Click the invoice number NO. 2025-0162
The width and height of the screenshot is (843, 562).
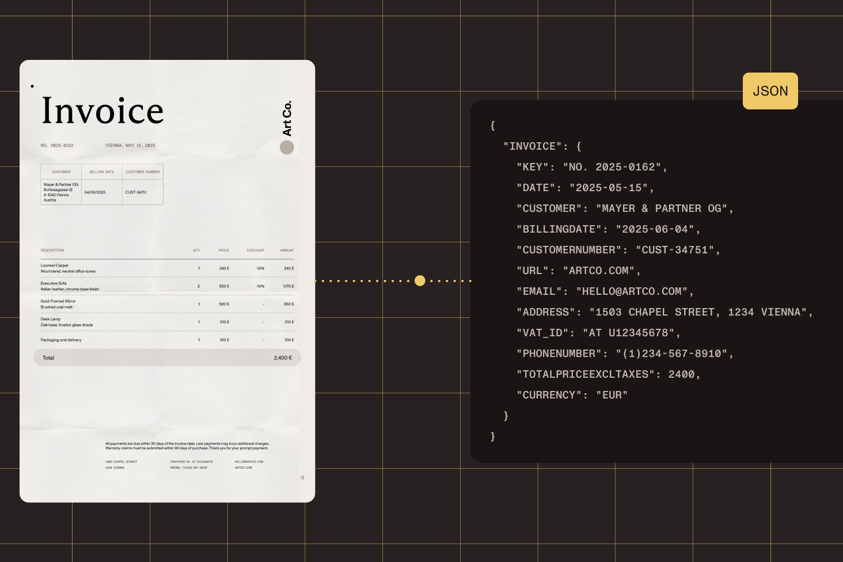point(57,145)
